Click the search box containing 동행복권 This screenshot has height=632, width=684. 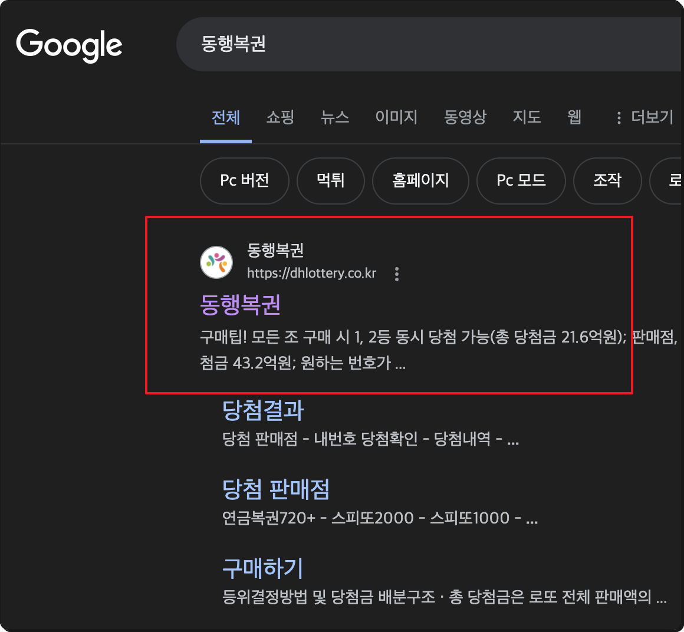(x=429, y=44)
